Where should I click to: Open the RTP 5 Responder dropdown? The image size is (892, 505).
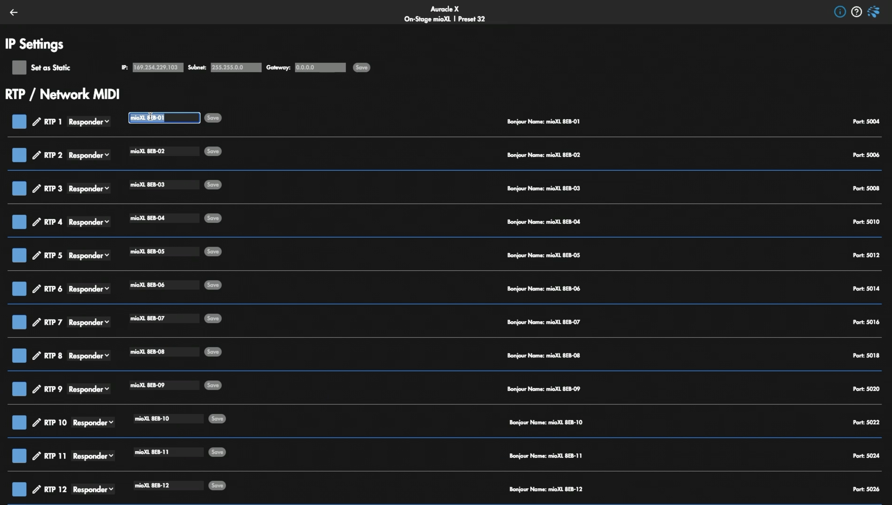click(x=88, y=256)
